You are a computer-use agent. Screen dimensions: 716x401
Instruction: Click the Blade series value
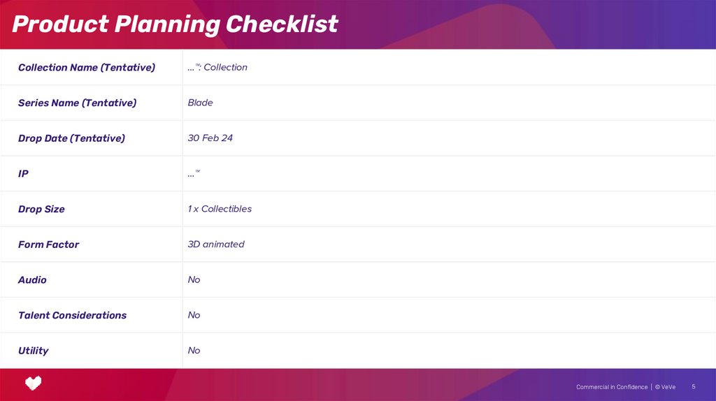click(x=200, y=103)
